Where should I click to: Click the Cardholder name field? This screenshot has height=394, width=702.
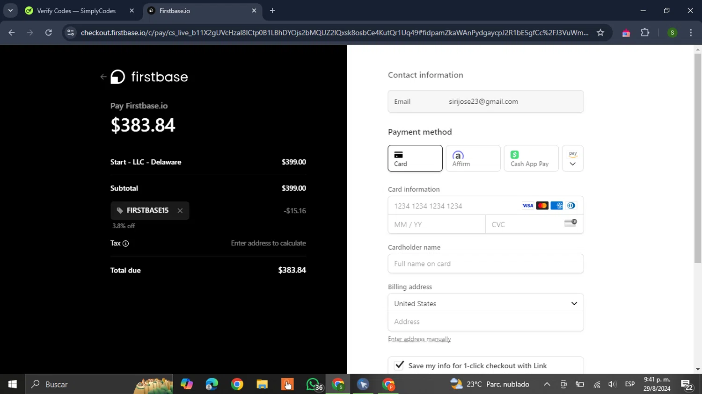(x=486, y=264)
